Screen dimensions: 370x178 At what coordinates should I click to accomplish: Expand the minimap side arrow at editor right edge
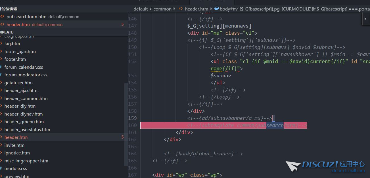tap(365, 19)
